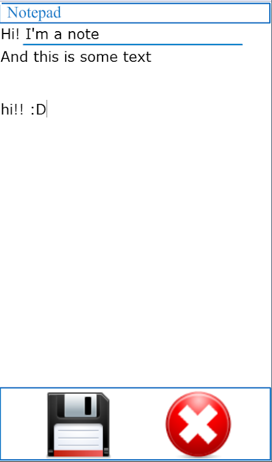Save the note with the floppy disk icon

pyautogui.click(x=78, y=425)
